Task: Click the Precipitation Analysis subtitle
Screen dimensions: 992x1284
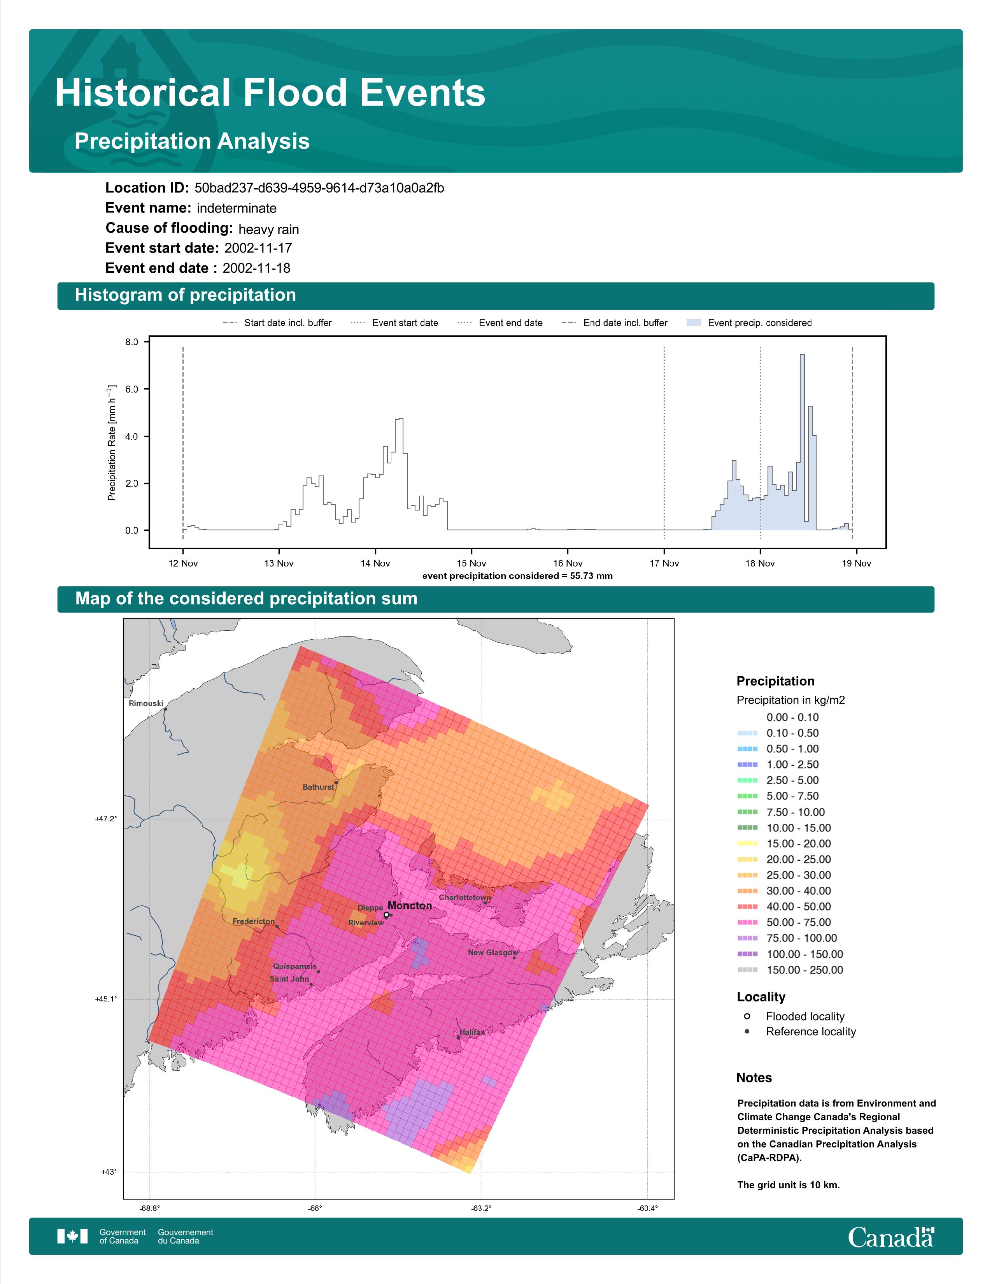Action: pos(192,141)
